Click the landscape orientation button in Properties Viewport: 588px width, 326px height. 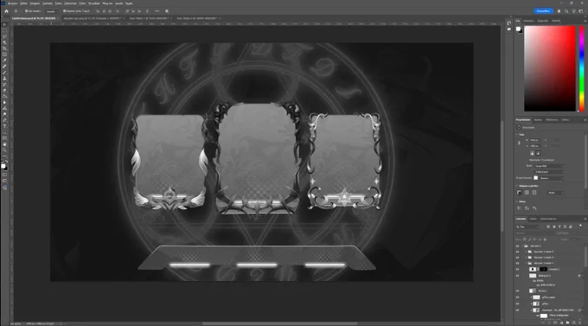pos(538,153)
